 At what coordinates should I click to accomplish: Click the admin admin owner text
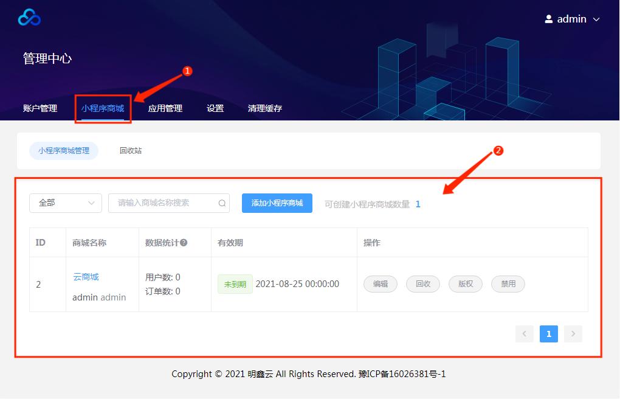tap(99, 297)
